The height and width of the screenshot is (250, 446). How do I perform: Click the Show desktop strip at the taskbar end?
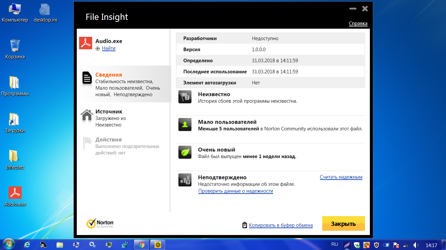[x=444, y=244]
